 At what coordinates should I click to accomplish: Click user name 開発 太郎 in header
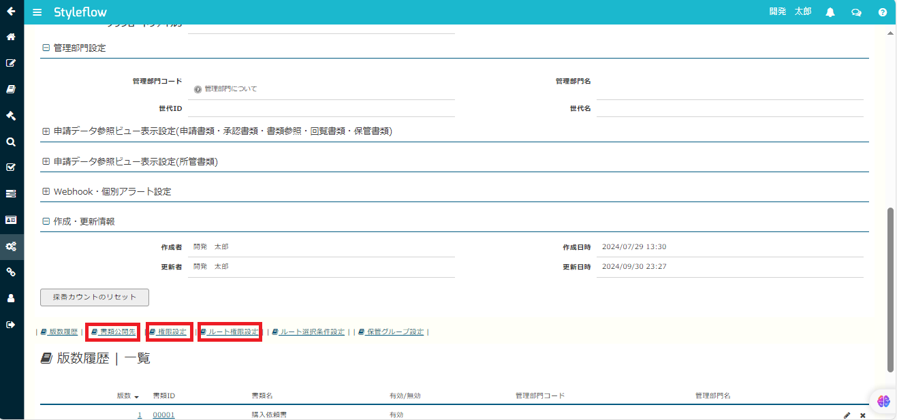click(790, 12)
